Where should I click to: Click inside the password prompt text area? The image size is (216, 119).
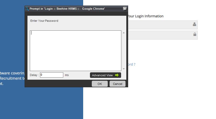coord(76,51)
